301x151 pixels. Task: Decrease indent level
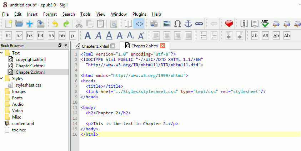click(229, 36)
